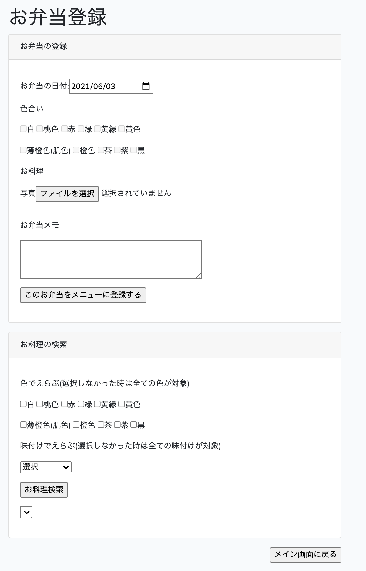Select 紫 checkbox in dish search
Viewport: 366px width, 571px height.
(117, 425)
